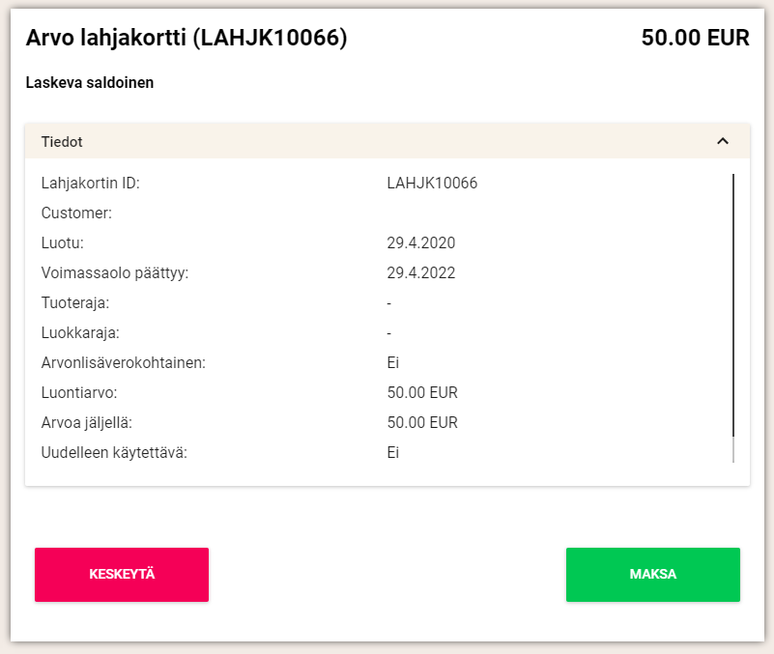Select the Luontiarvo value 50.00 EUR

[x=422, y=392]
